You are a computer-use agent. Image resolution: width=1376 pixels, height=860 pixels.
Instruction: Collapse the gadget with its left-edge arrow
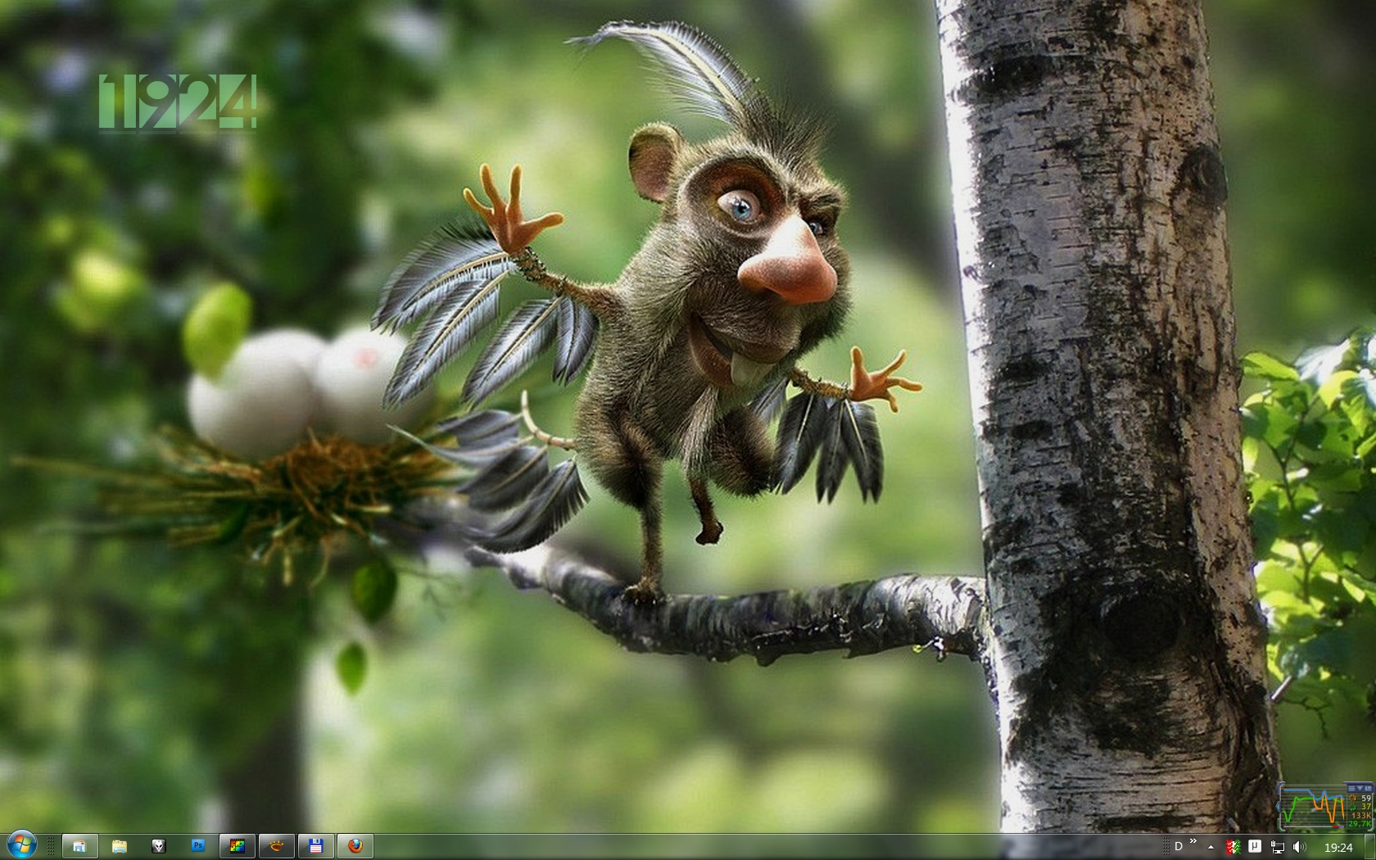[1279, 806]
